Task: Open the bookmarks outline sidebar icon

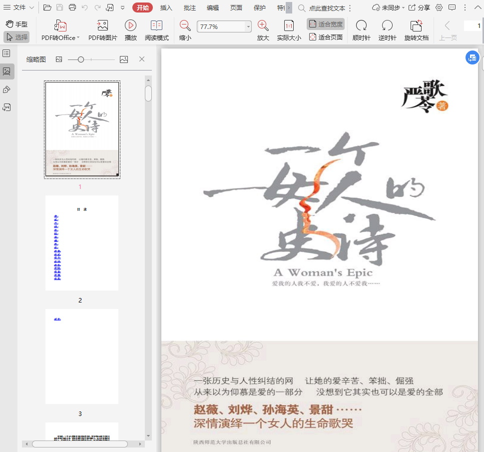Action: (6, 53)
